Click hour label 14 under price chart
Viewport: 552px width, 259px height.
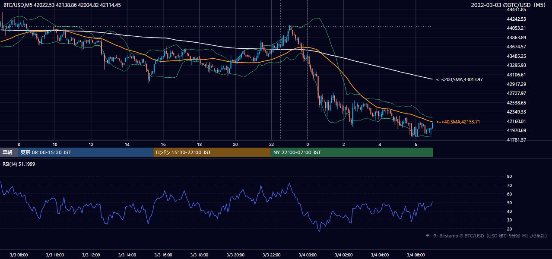[x=127, y=144]
